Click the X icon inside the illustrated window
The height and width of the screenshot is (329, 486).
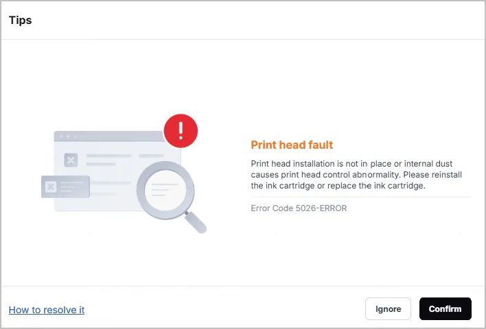tap(71, 160)
